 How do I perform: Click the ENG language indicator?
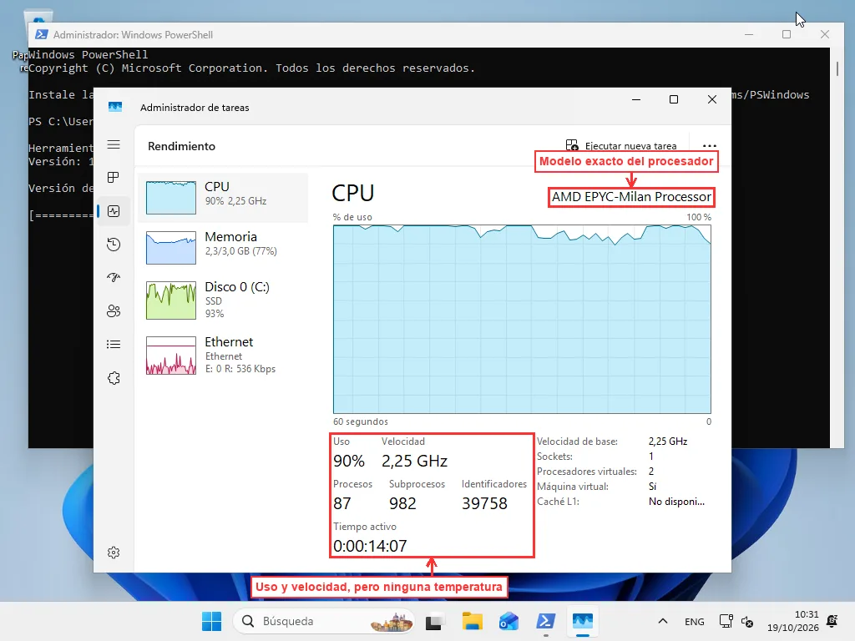(x=694, y=621)
